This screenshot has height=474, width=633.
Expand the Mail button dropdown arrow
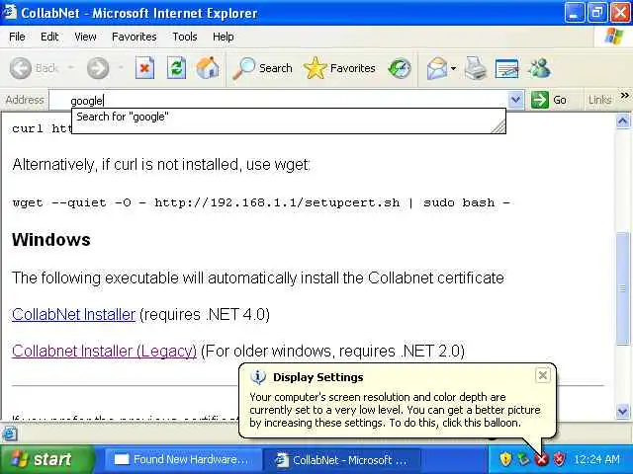453,68
